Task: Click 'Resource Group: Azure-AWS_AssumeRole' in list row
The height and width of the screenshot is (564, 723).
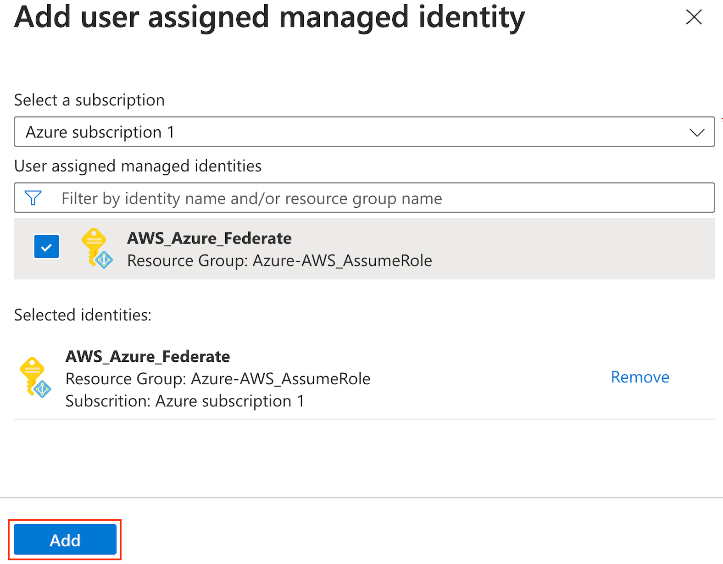Action: point(279,260)
